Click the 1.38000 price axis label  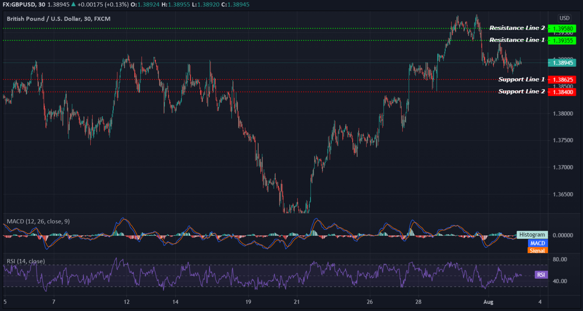point(563,113)
